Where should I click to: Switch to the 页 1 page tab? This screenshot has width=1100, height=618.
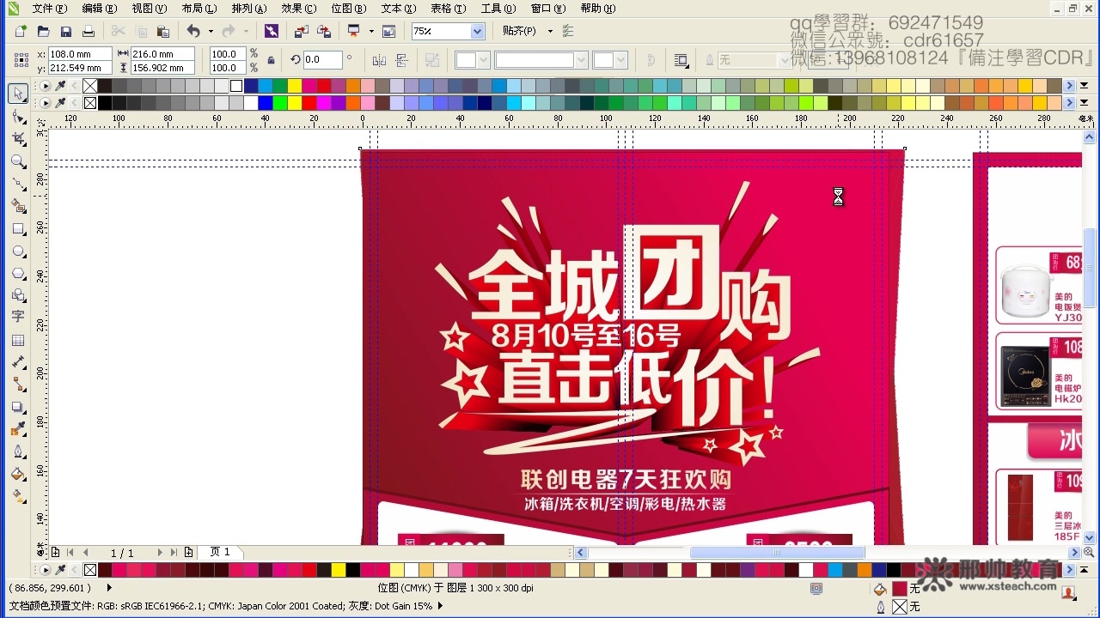coord(220,553)
